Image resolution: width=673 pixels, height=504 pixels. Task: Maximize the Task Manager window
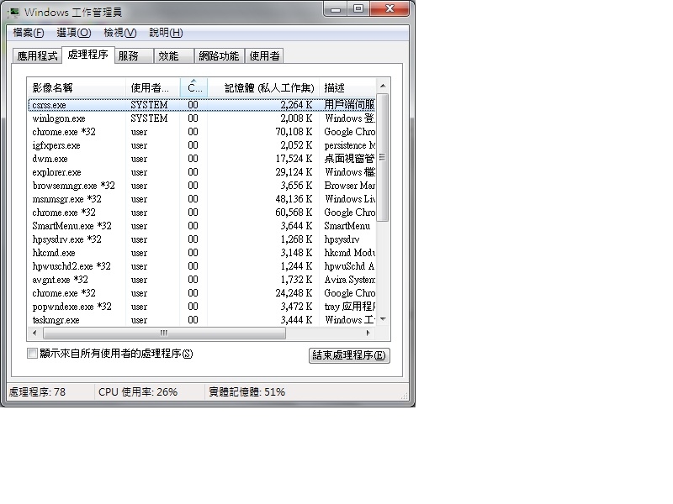pyautogui.click(x=358, y=9)
